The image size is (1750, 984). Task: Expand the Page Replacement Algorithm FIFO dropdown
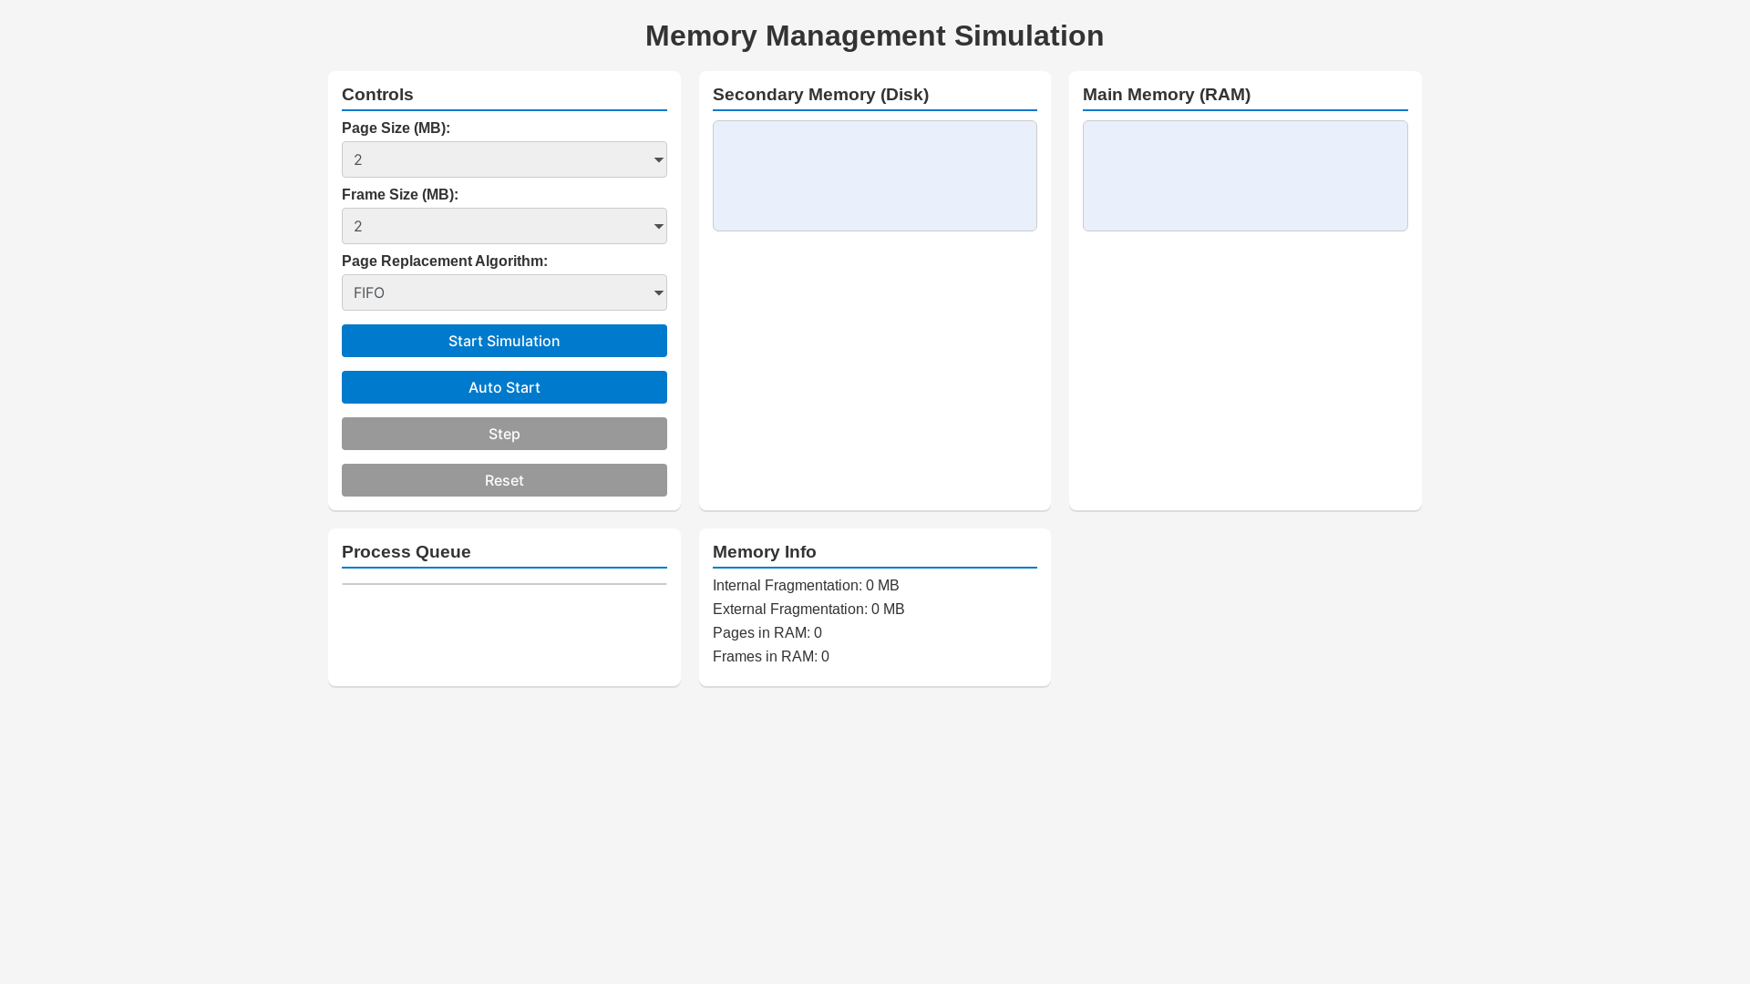[x=504, y=292]
